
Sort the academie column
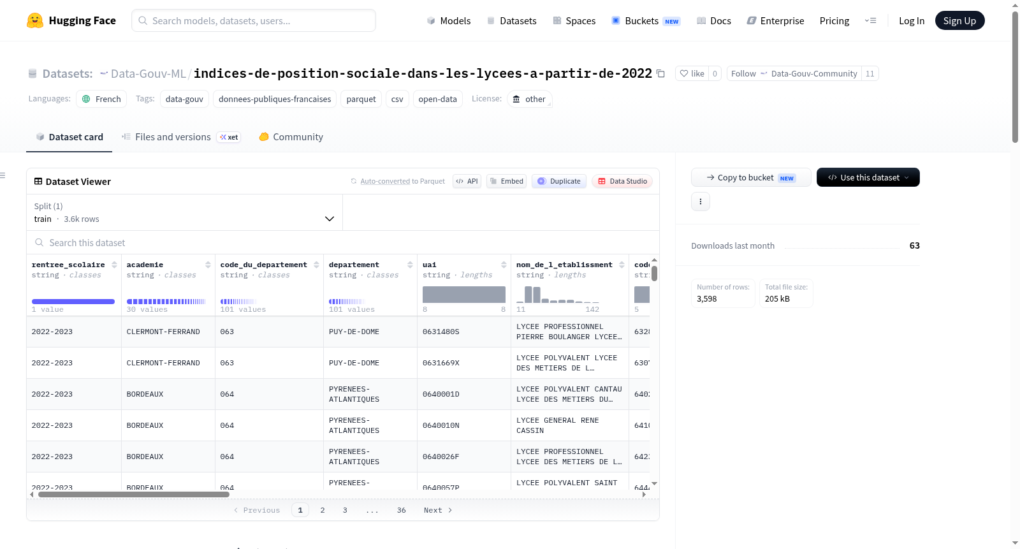(x=208, y=265)
